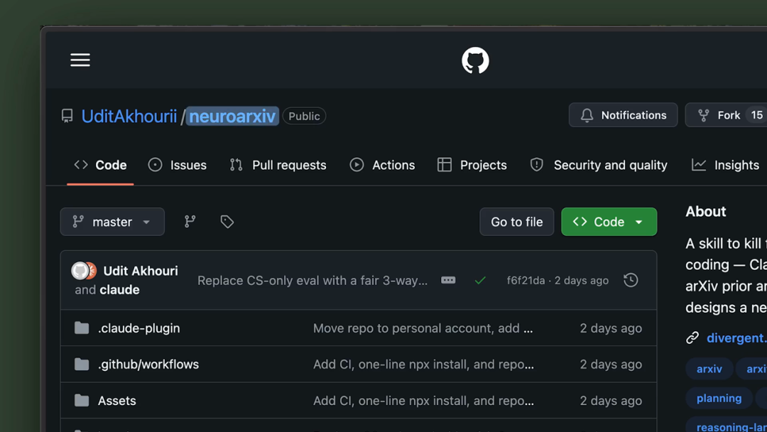The height and width of the screenshot is (432, 767).
Task: Open the claude co-author link
Action: [x=119, y=290]
